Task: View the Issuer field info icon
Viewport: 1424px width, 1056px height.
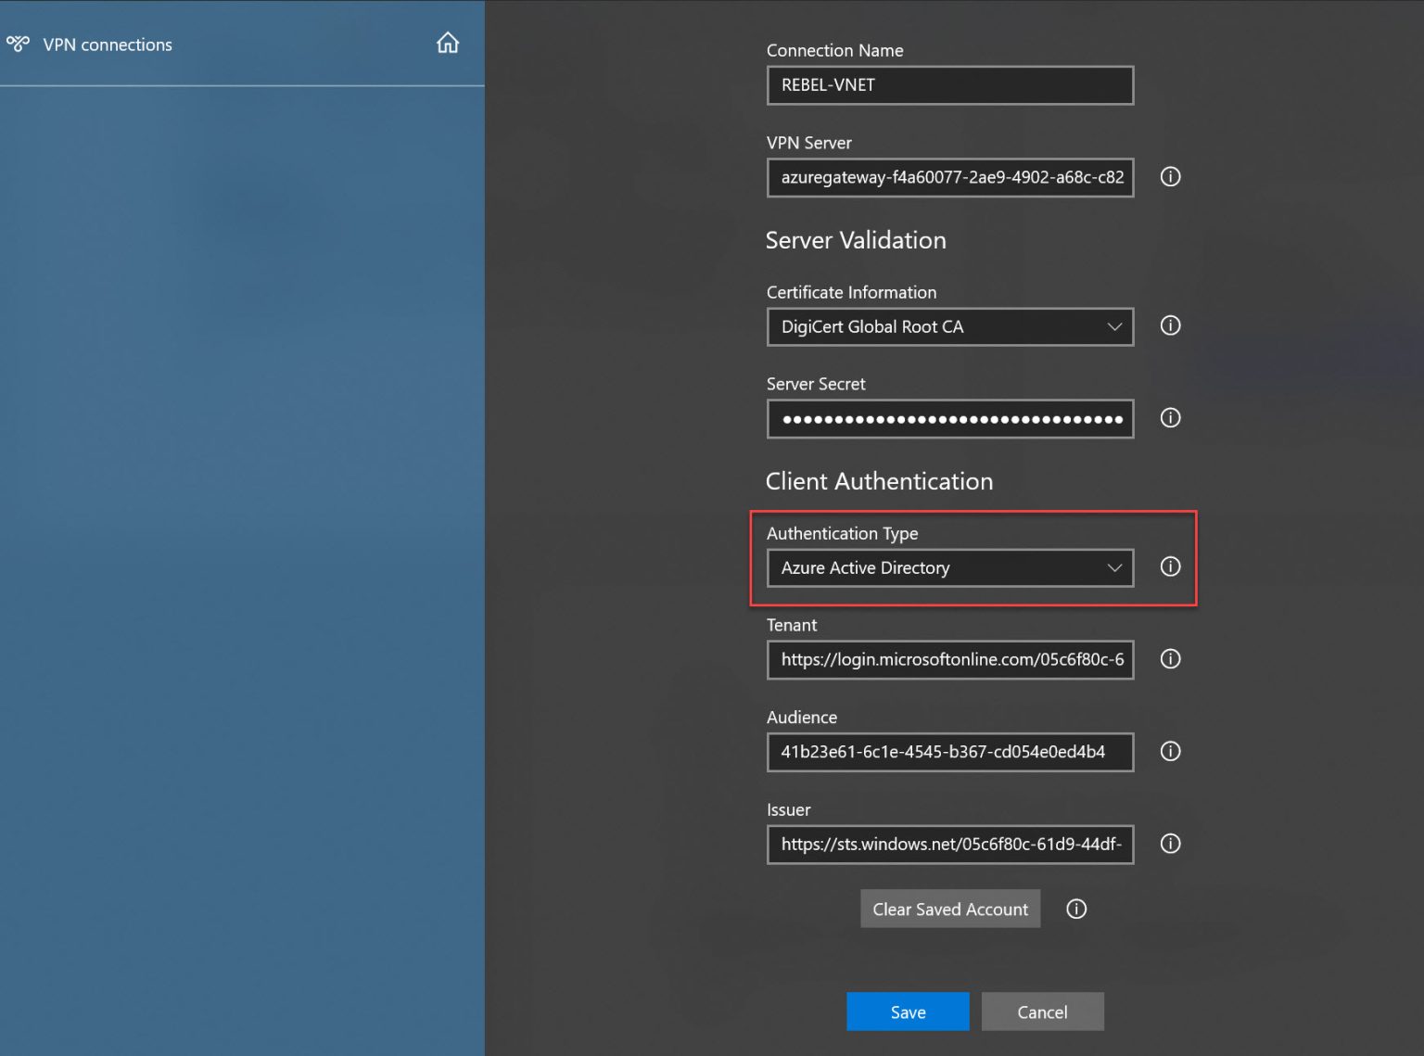Action: point(1170,844)
